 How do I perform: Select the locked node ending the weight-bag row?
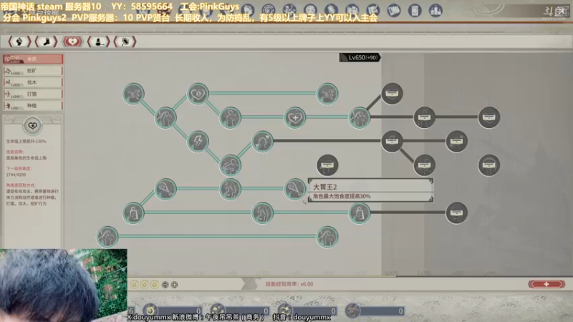point(456,213)
